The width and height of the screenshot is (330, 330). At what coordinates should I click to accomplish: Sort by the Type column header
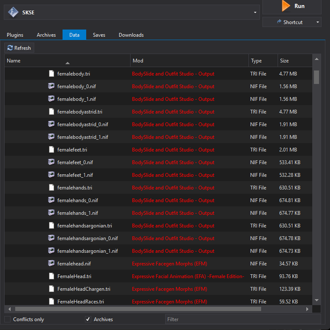263,61
